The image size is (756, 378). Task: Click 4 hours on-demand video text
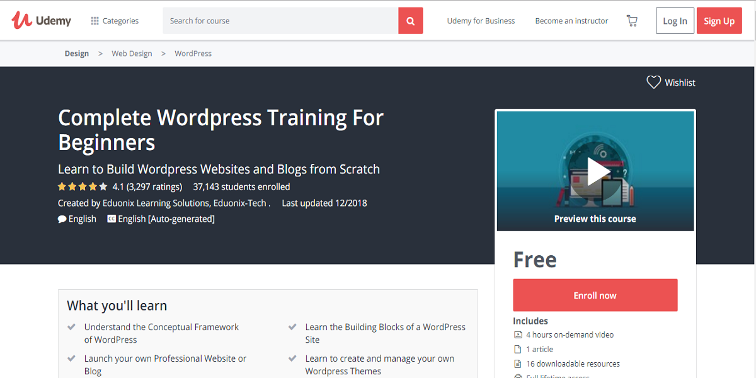pos(570,335)
